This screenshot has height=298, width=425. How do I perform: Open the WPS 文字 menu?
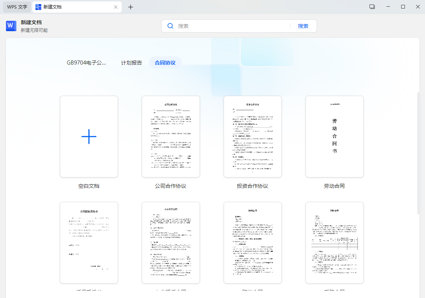coord(16,7)
